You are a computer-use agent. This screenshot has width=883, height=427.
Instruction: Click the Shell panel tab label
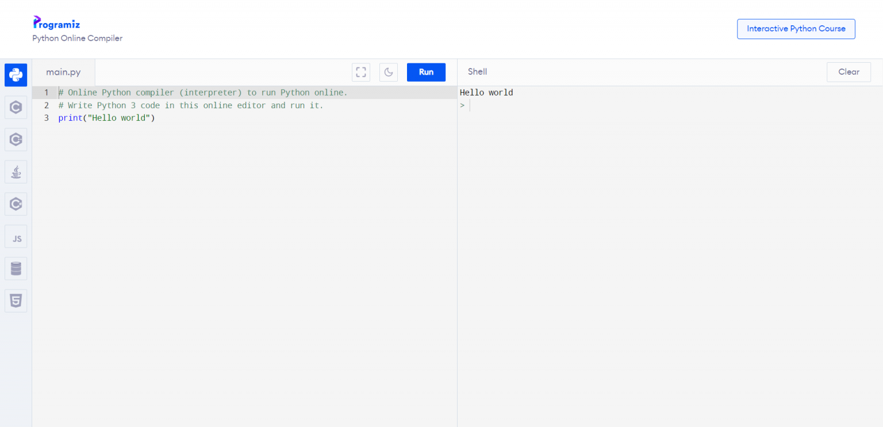coord(477,72)
